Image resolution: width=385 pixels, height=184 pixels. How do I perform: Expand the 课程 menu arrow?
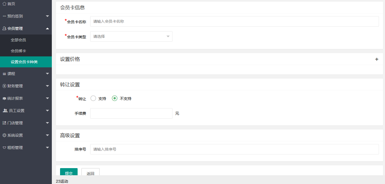pos(47,74)
